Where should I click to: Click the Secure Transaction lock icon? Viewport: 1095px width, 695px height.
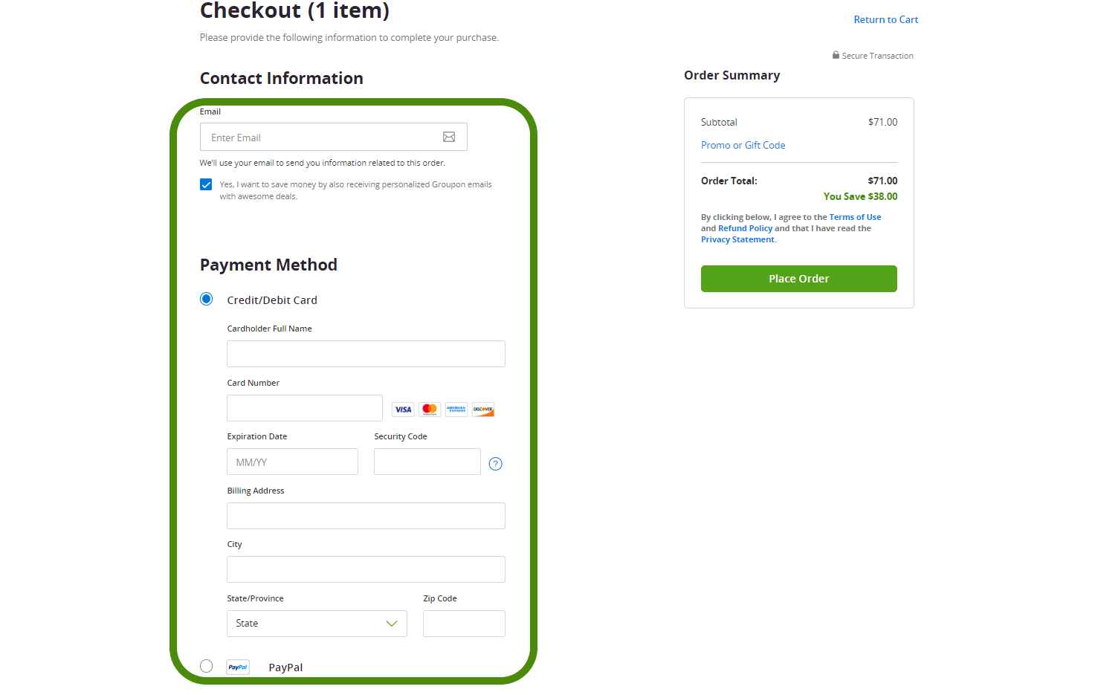(834, 55)
